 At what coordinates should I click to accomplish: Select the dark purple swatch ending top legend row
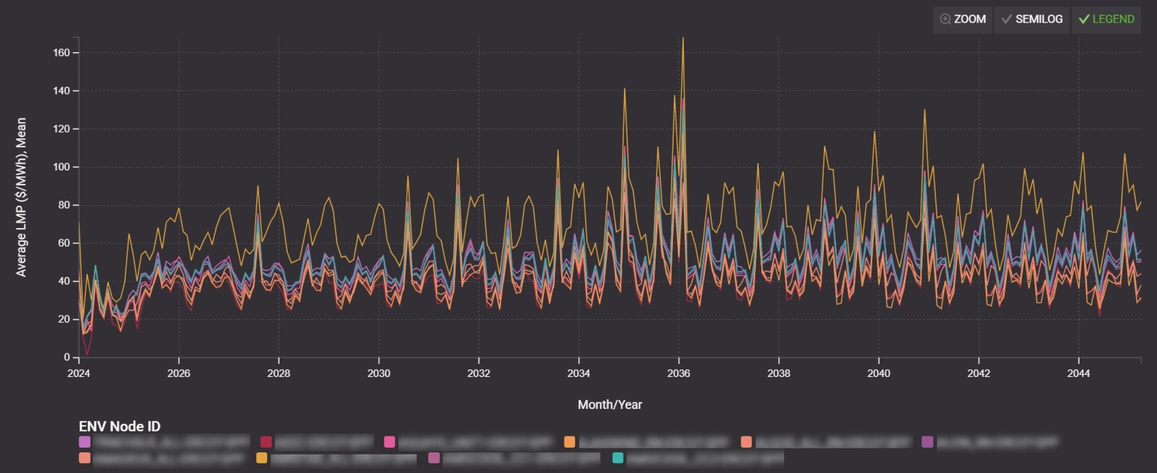(x=928, y=442)
